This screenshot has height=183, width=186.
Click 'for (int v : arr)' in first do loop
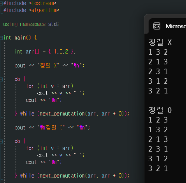click(50, 86)
